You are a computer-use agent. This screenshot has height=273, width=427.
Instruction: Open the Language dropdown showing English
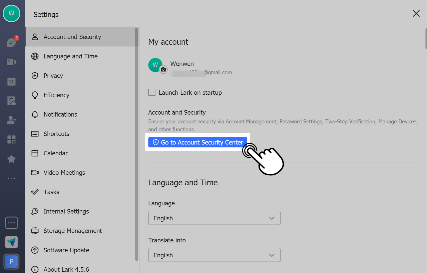pos(214,218)
